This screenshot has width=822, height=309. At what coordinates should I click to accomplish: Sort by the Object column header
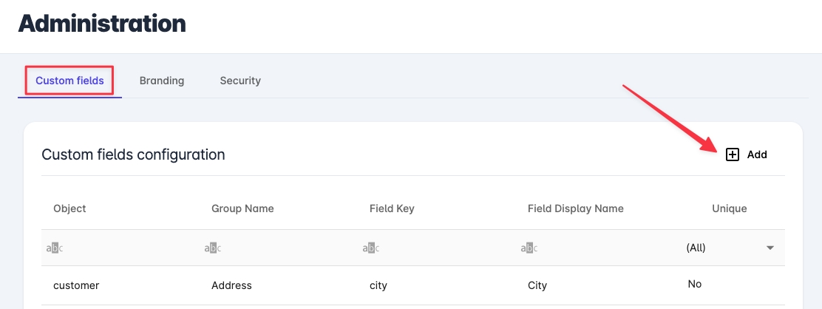coord(69,208)
